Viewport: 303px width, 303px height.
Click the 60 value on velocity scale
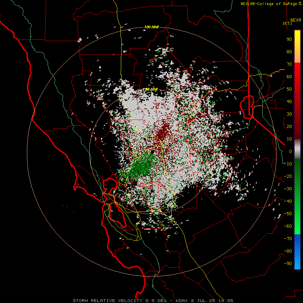[289, 77]
